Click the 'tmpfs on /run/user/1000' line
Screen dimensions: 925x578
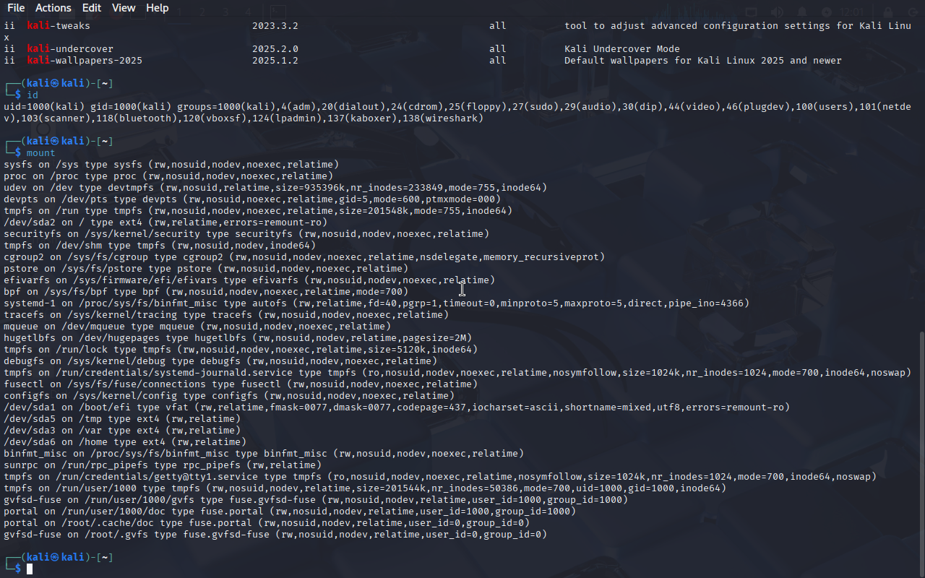click(365, 488)
